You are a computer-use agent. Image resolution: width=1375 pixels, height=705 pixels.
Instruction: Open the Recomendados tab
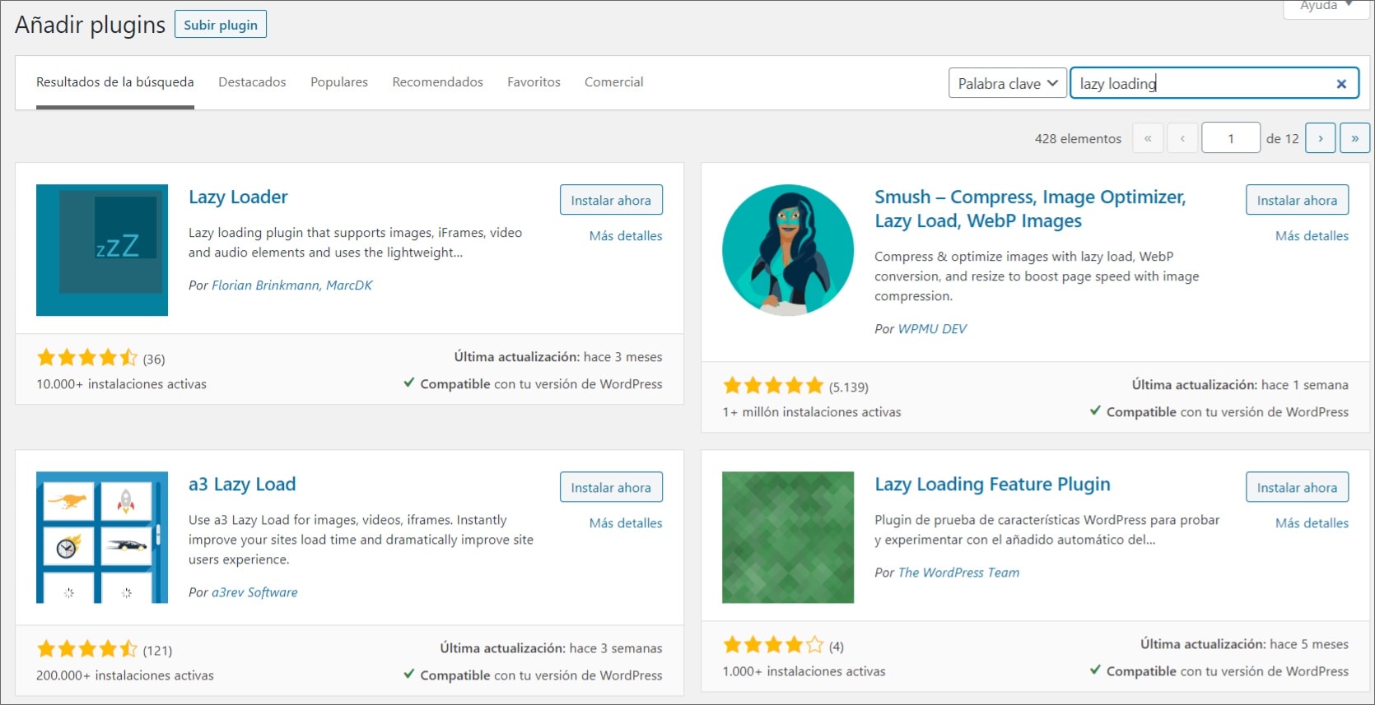(437, 82)
